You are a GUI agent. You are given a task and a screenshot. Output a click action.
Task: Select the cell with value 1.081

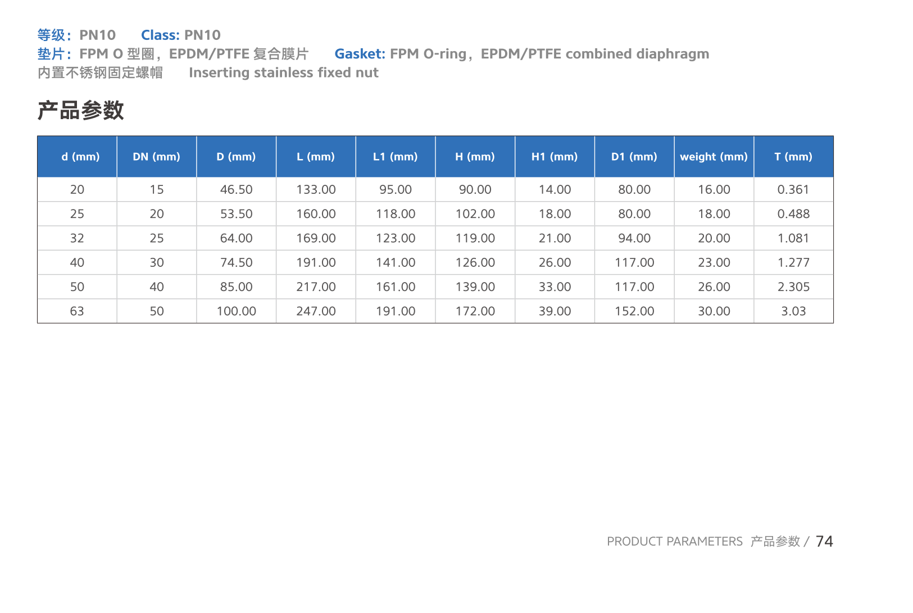tap(793, 238)
